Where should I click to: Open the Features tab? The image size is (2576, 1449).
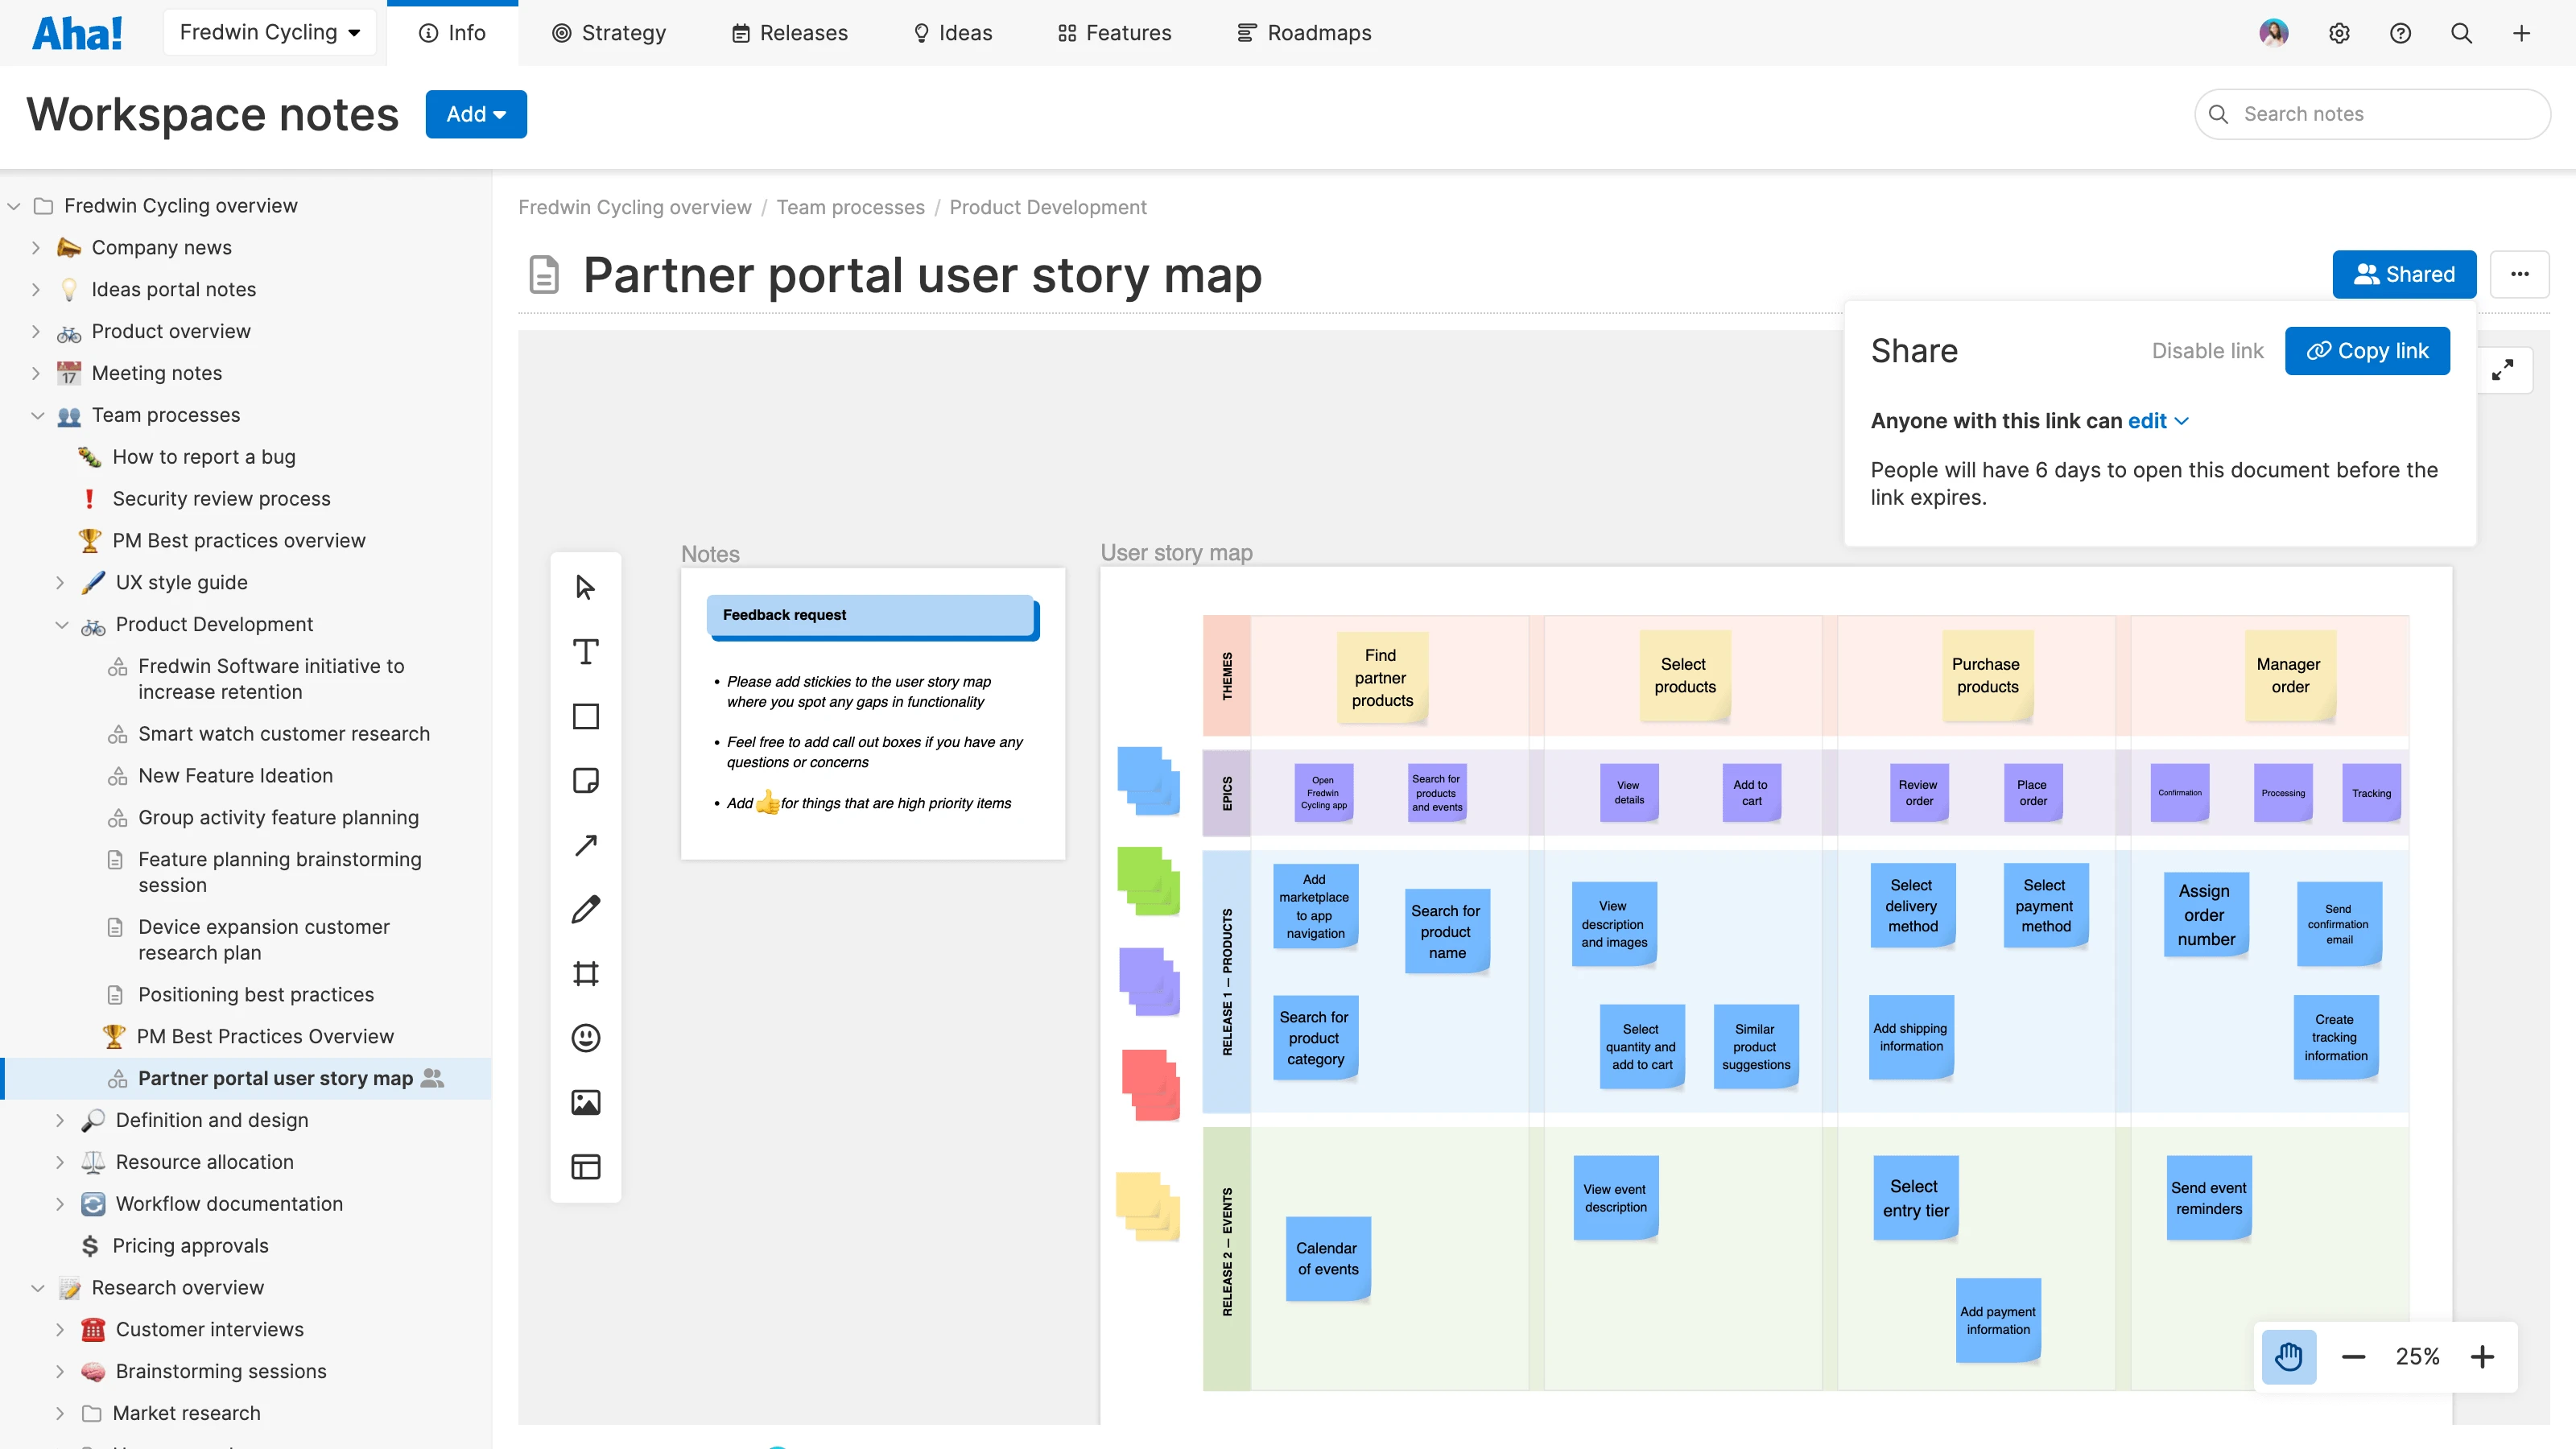1114,33
